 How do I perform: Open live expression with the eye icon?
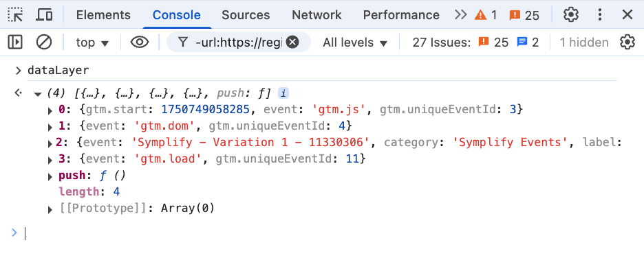pyautogui.click(x=140, y=42)
